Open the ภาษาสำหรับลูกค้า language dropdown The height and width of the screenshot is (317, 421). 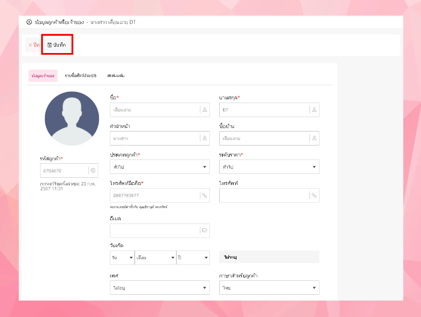269,288
